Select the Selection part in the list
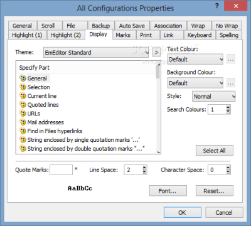Viewport: 251px width, 226px height. click(x=39, y=87)
